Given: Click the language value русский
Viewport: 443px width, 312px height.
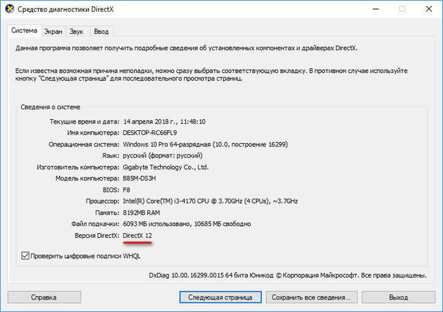Looking at the screenshot, I should point(162,156).
